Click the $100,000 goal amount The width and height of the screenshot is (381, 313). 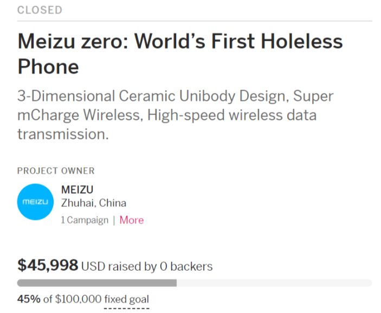pos(78,299)
